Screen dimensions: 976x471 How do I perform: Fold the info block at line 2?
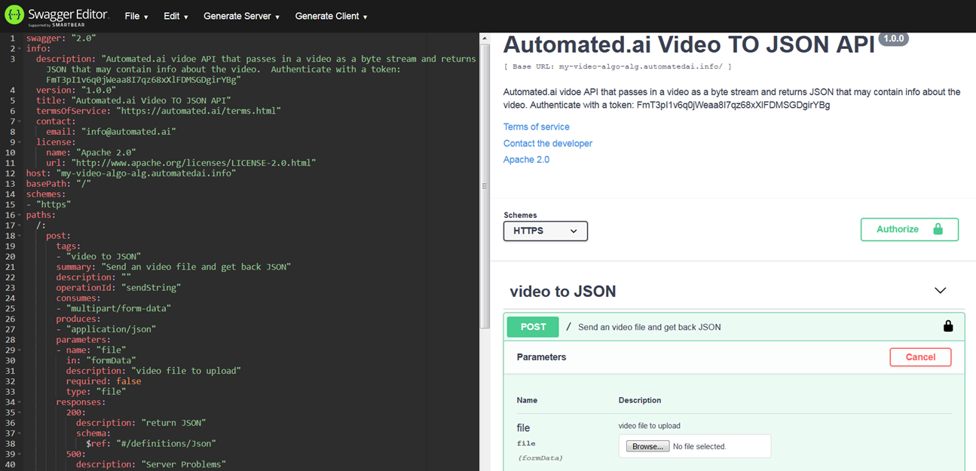click(20, 48)
